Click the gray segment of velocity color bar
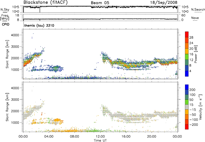 pos(187,107)
